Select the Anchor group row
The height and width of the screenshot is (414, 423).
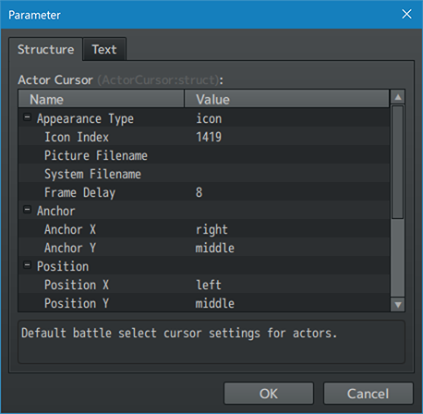tap(204, 211)
